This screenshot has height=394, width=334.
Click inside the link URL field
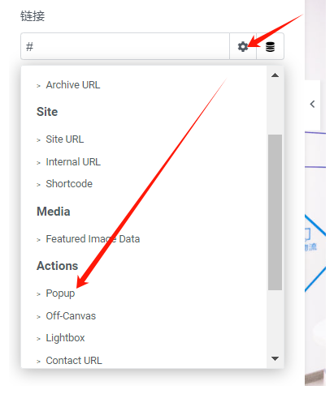tap(125, 46)
